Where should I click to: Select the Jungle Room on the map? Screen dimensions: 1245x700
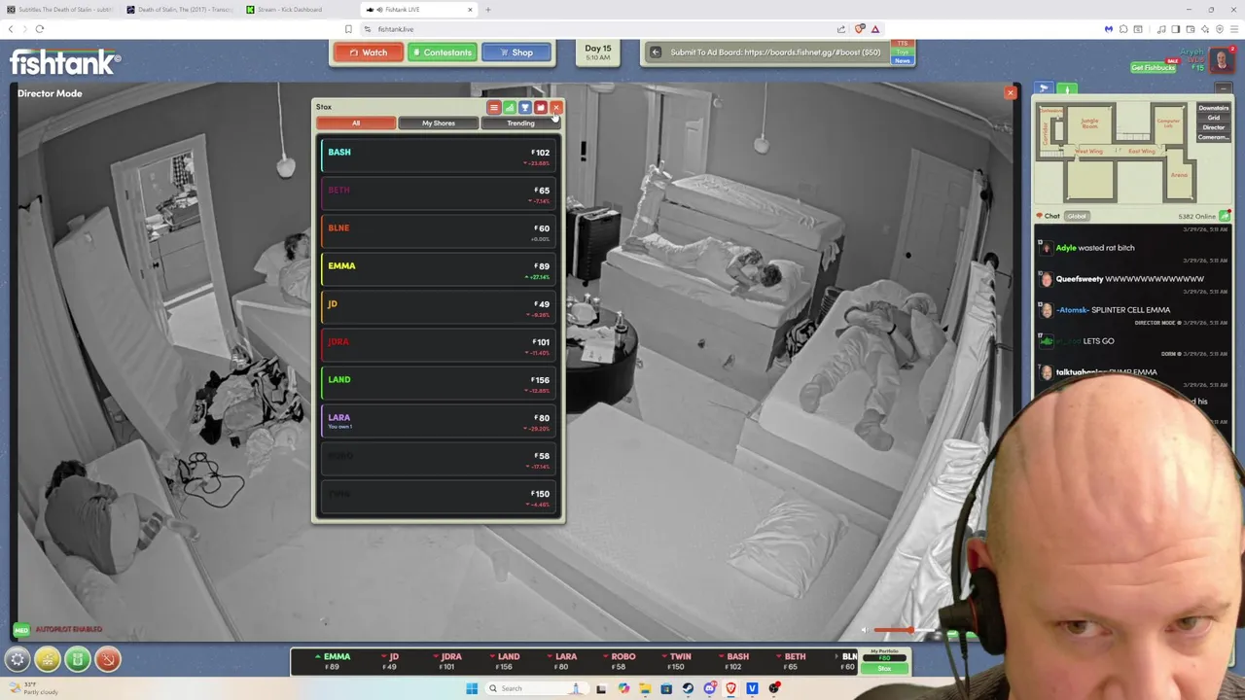(x=1089, y=122)
